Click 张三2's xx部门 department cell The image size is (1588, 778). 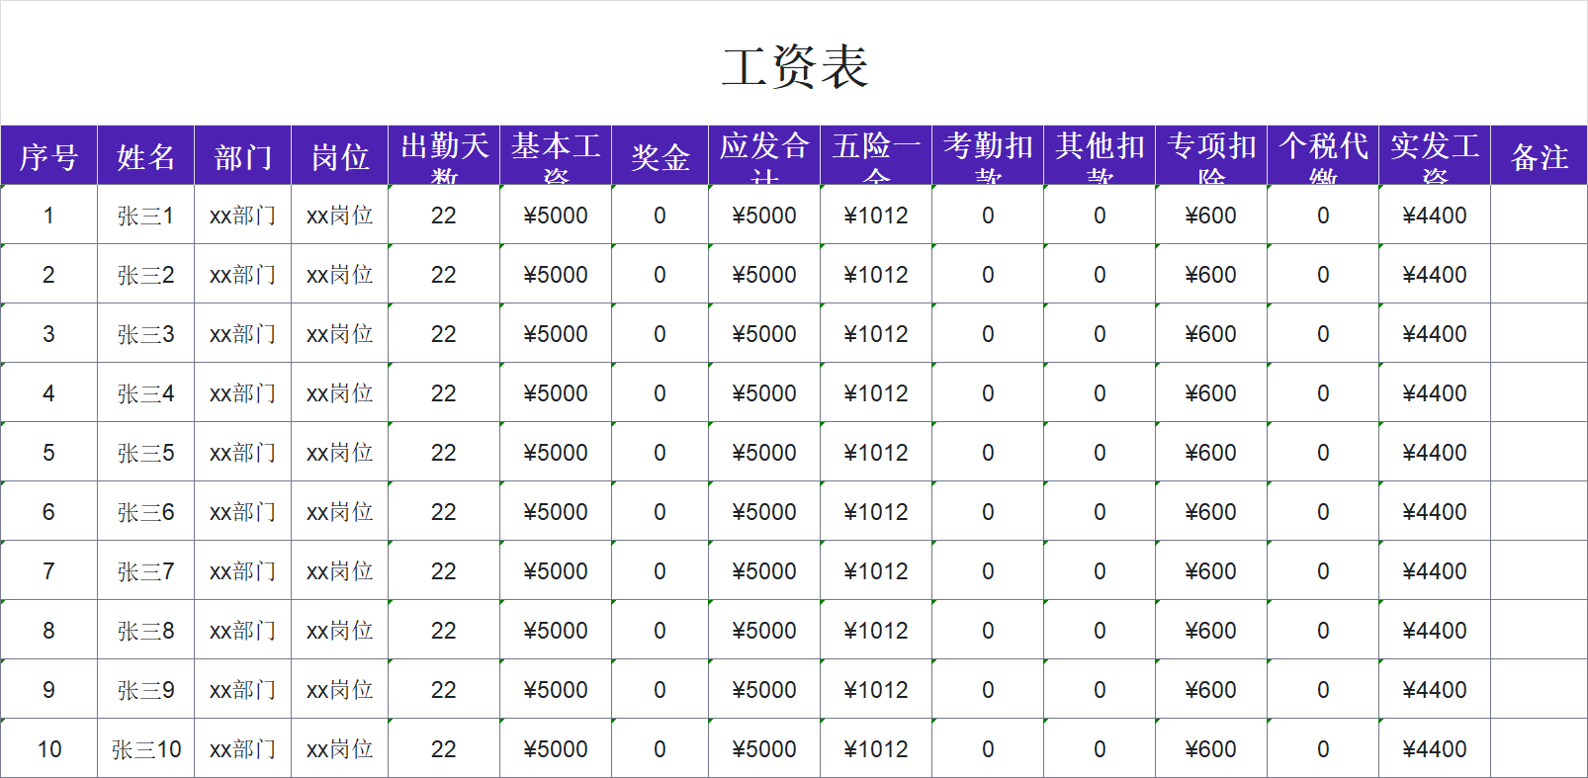point(242,275)
